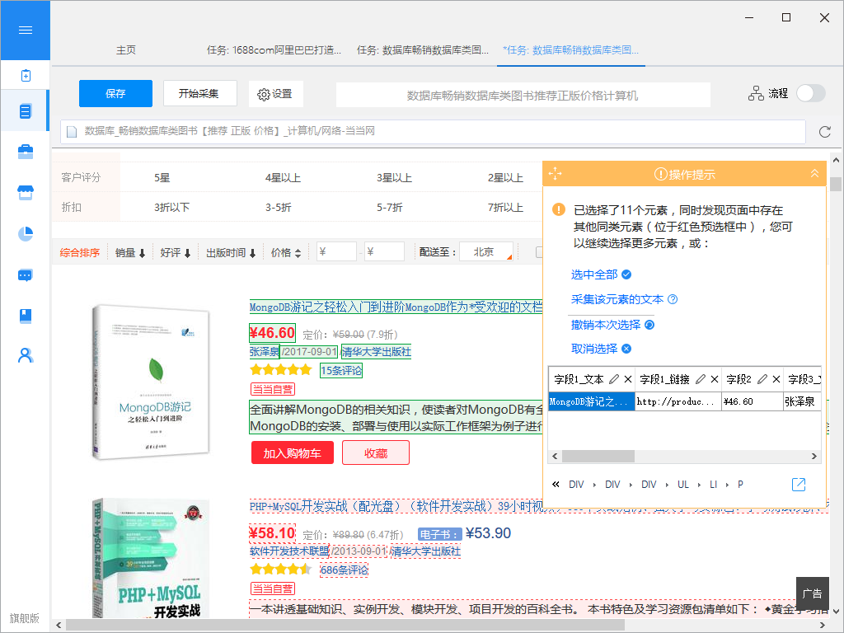
Task: Edit the 字段1_链接 column name pencil icon
Action: pos(701,379)
